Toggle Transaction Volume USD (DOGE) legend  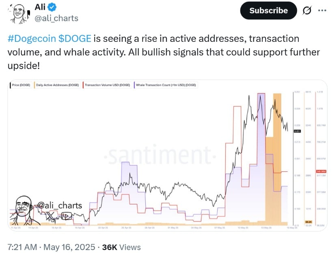(107, 86)
